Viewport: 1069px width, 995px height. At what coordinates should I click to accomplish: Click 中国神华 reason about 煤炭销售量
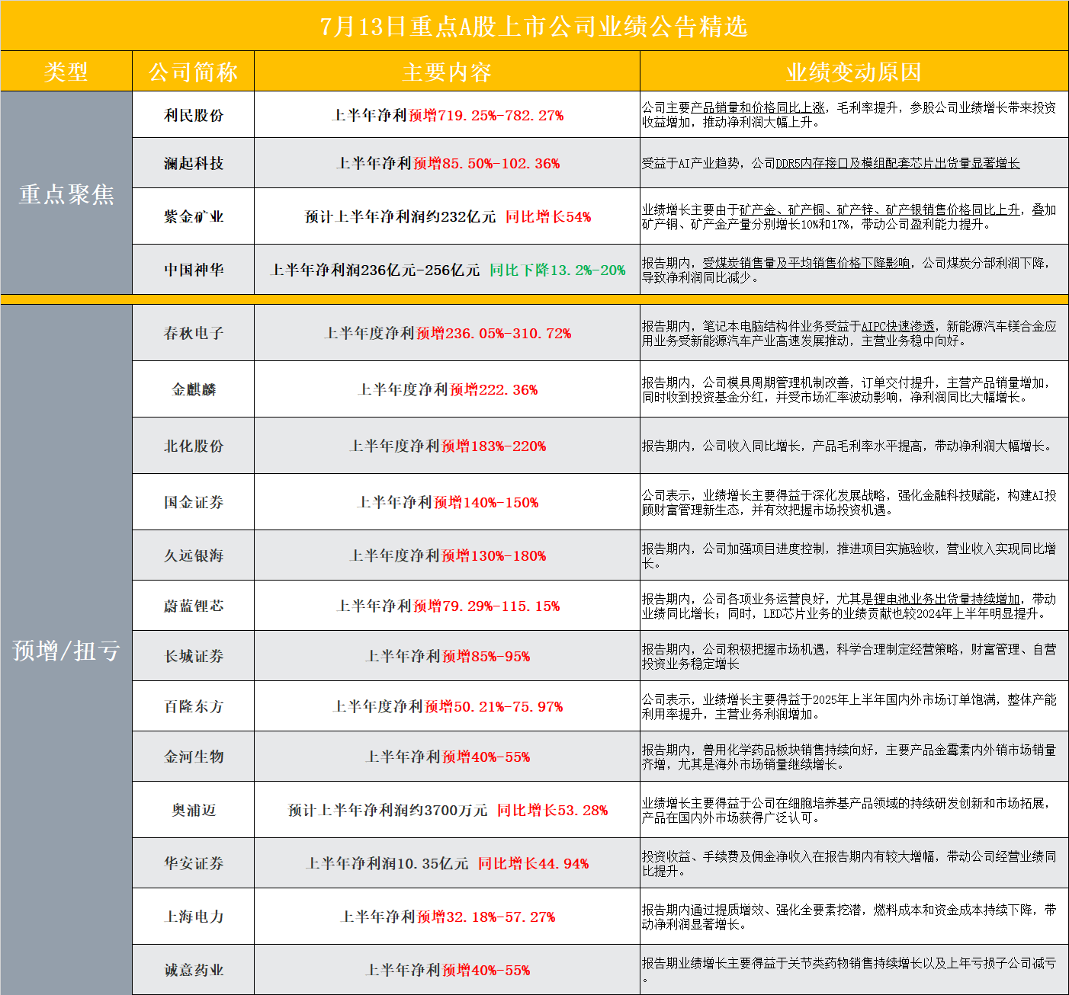point(854,270)
